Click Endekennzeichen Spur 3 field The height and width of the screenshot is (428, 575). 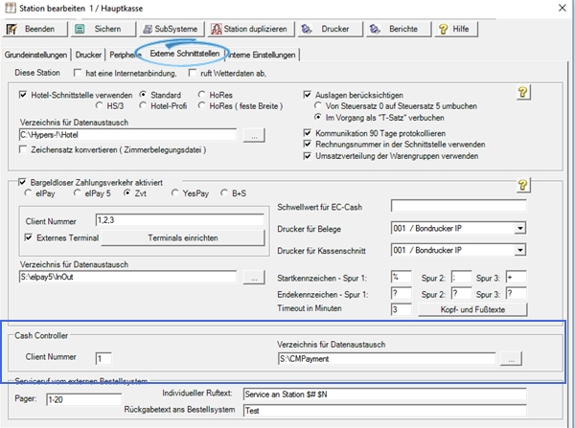coord(516,294)
